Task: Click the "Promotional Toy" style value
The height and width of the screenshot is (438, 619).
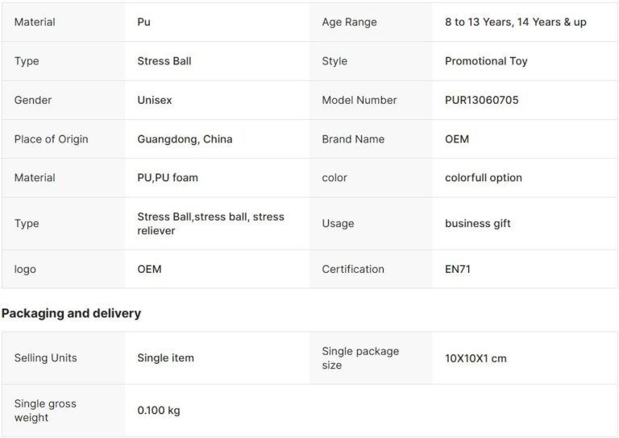Action: click(x=486, y=61)
